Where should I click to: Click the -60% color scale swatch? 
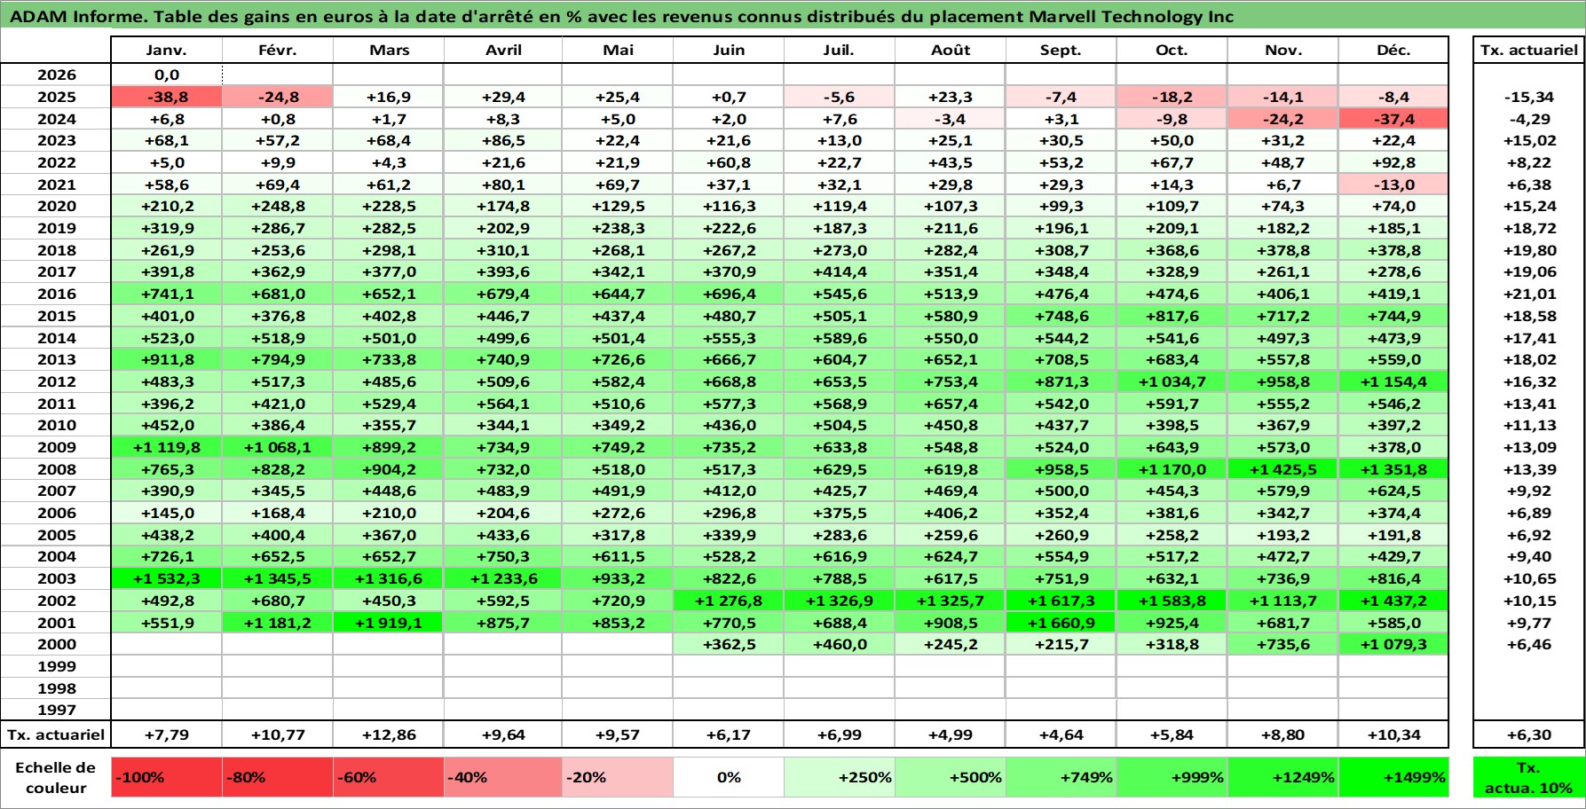point(389,777)
